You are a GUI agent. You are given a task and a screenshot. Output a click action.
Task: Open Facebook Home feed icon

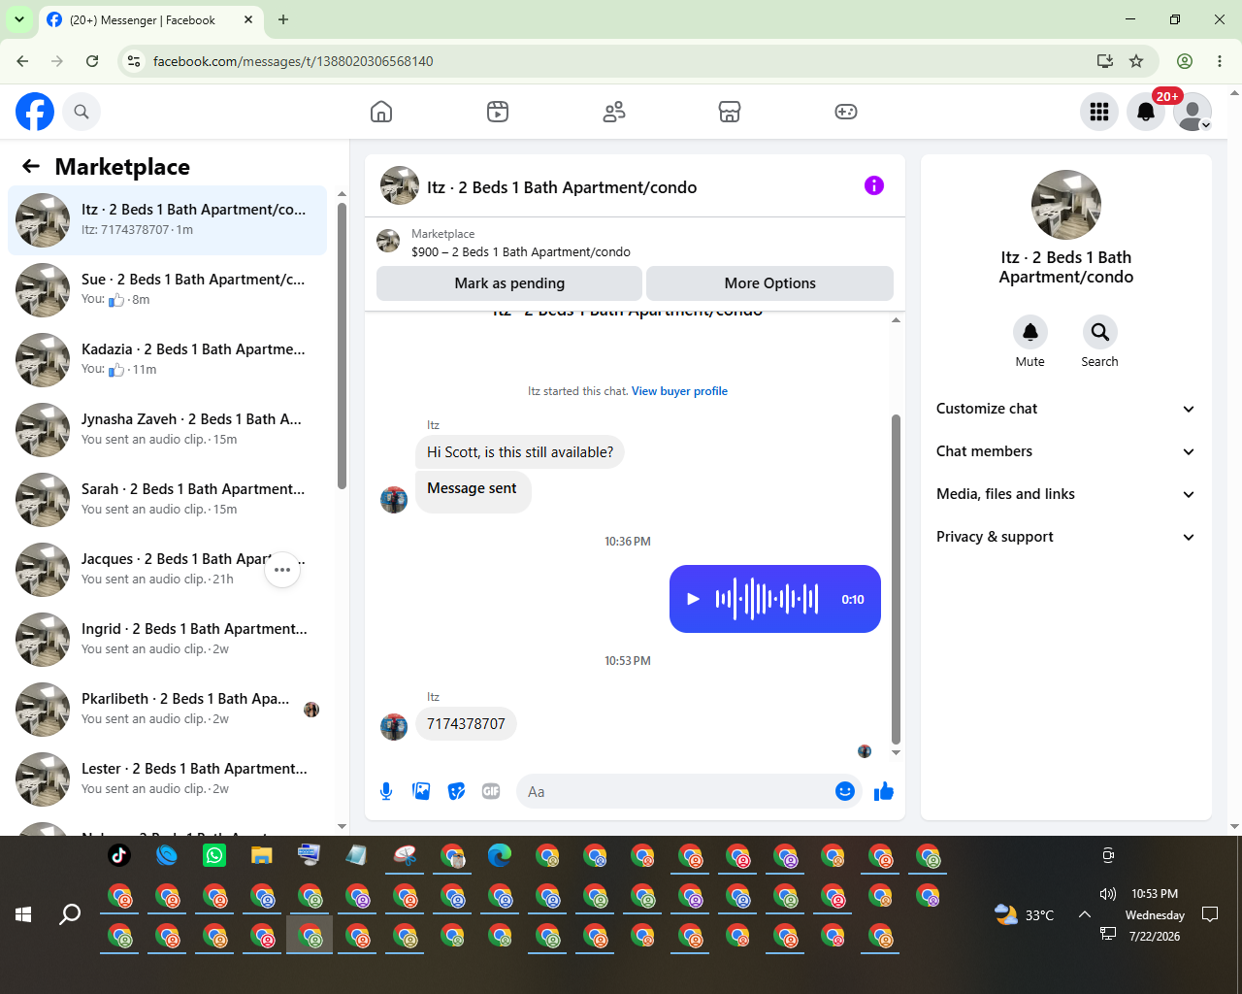coord(381,112)
